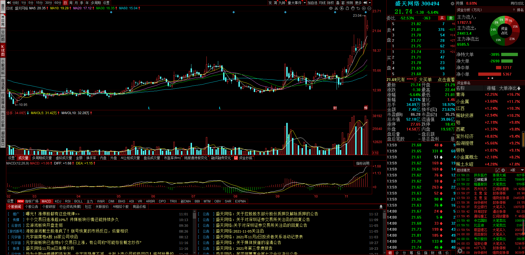The width and height of the screenshot is (525, 255).
Task: Click the arrow icon after 更多
Action: pyautogui.click(x=365, y=3)
